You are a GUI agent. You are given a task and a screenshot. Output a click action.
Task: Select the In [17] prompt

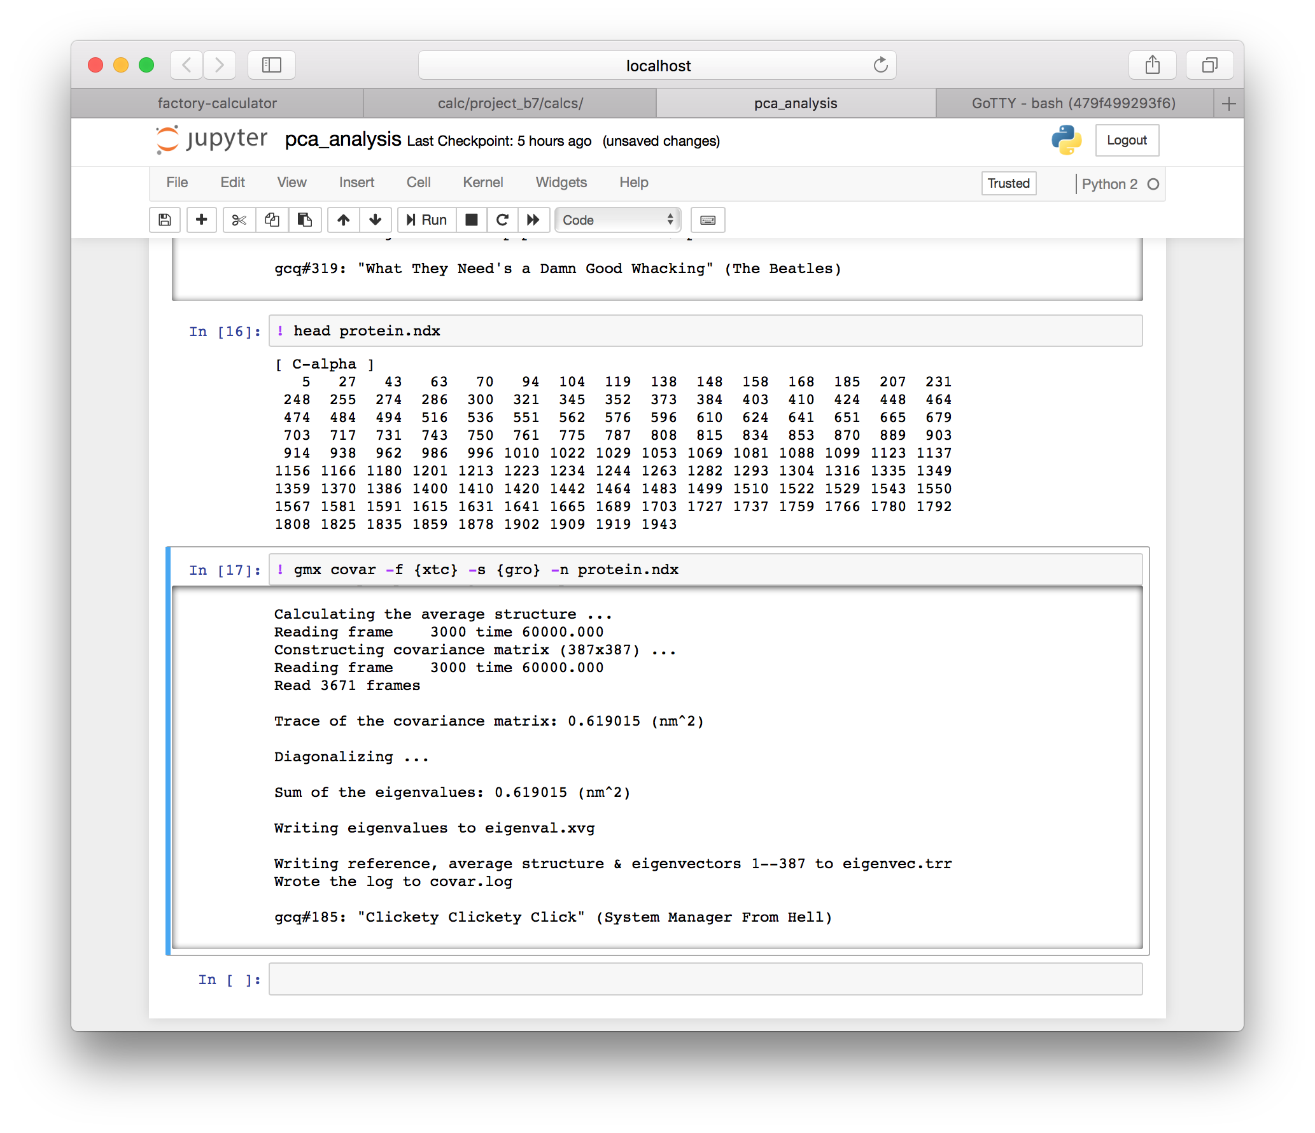point(225,570)
